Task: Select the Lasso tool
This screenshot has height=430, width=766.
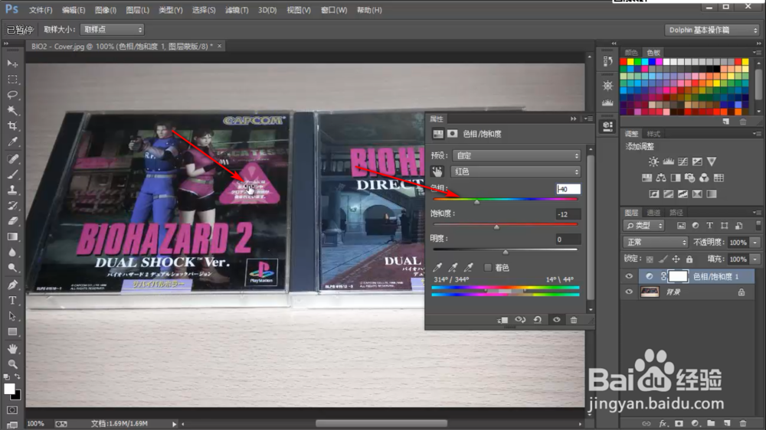Action: (12, 95)
